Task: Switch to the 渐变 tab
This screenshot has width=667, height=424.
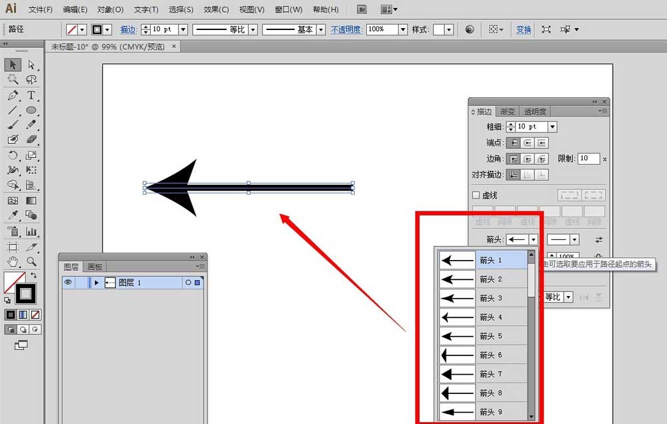Action: point(508,111)
